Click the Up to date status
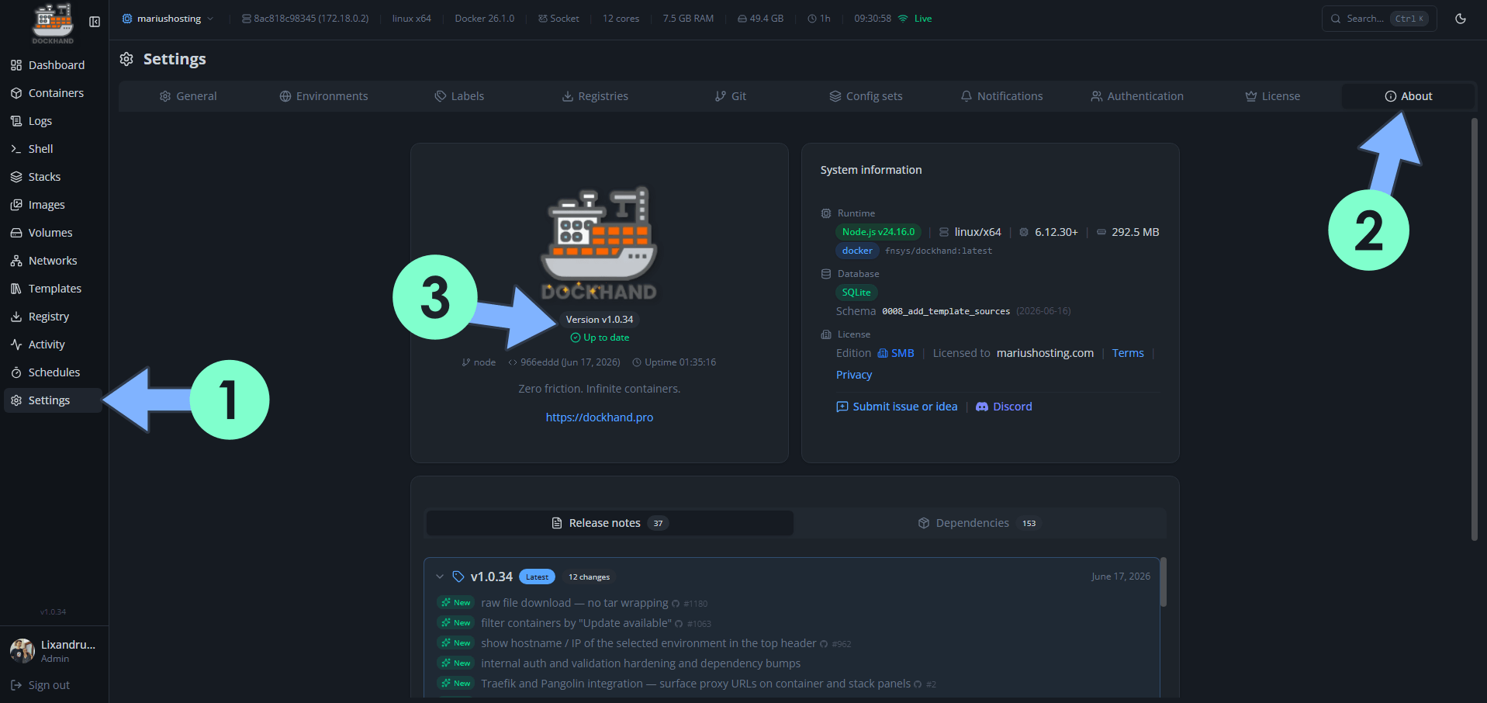 [600, 338]
